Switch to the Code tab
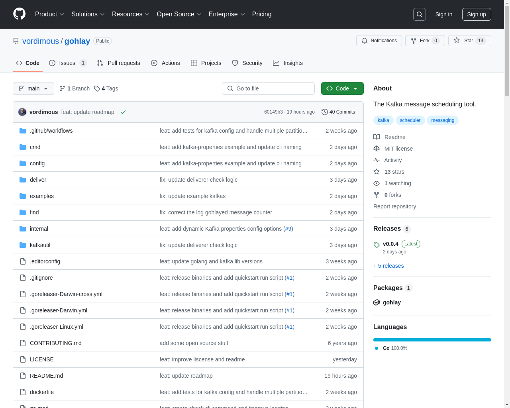 [28, 63]
